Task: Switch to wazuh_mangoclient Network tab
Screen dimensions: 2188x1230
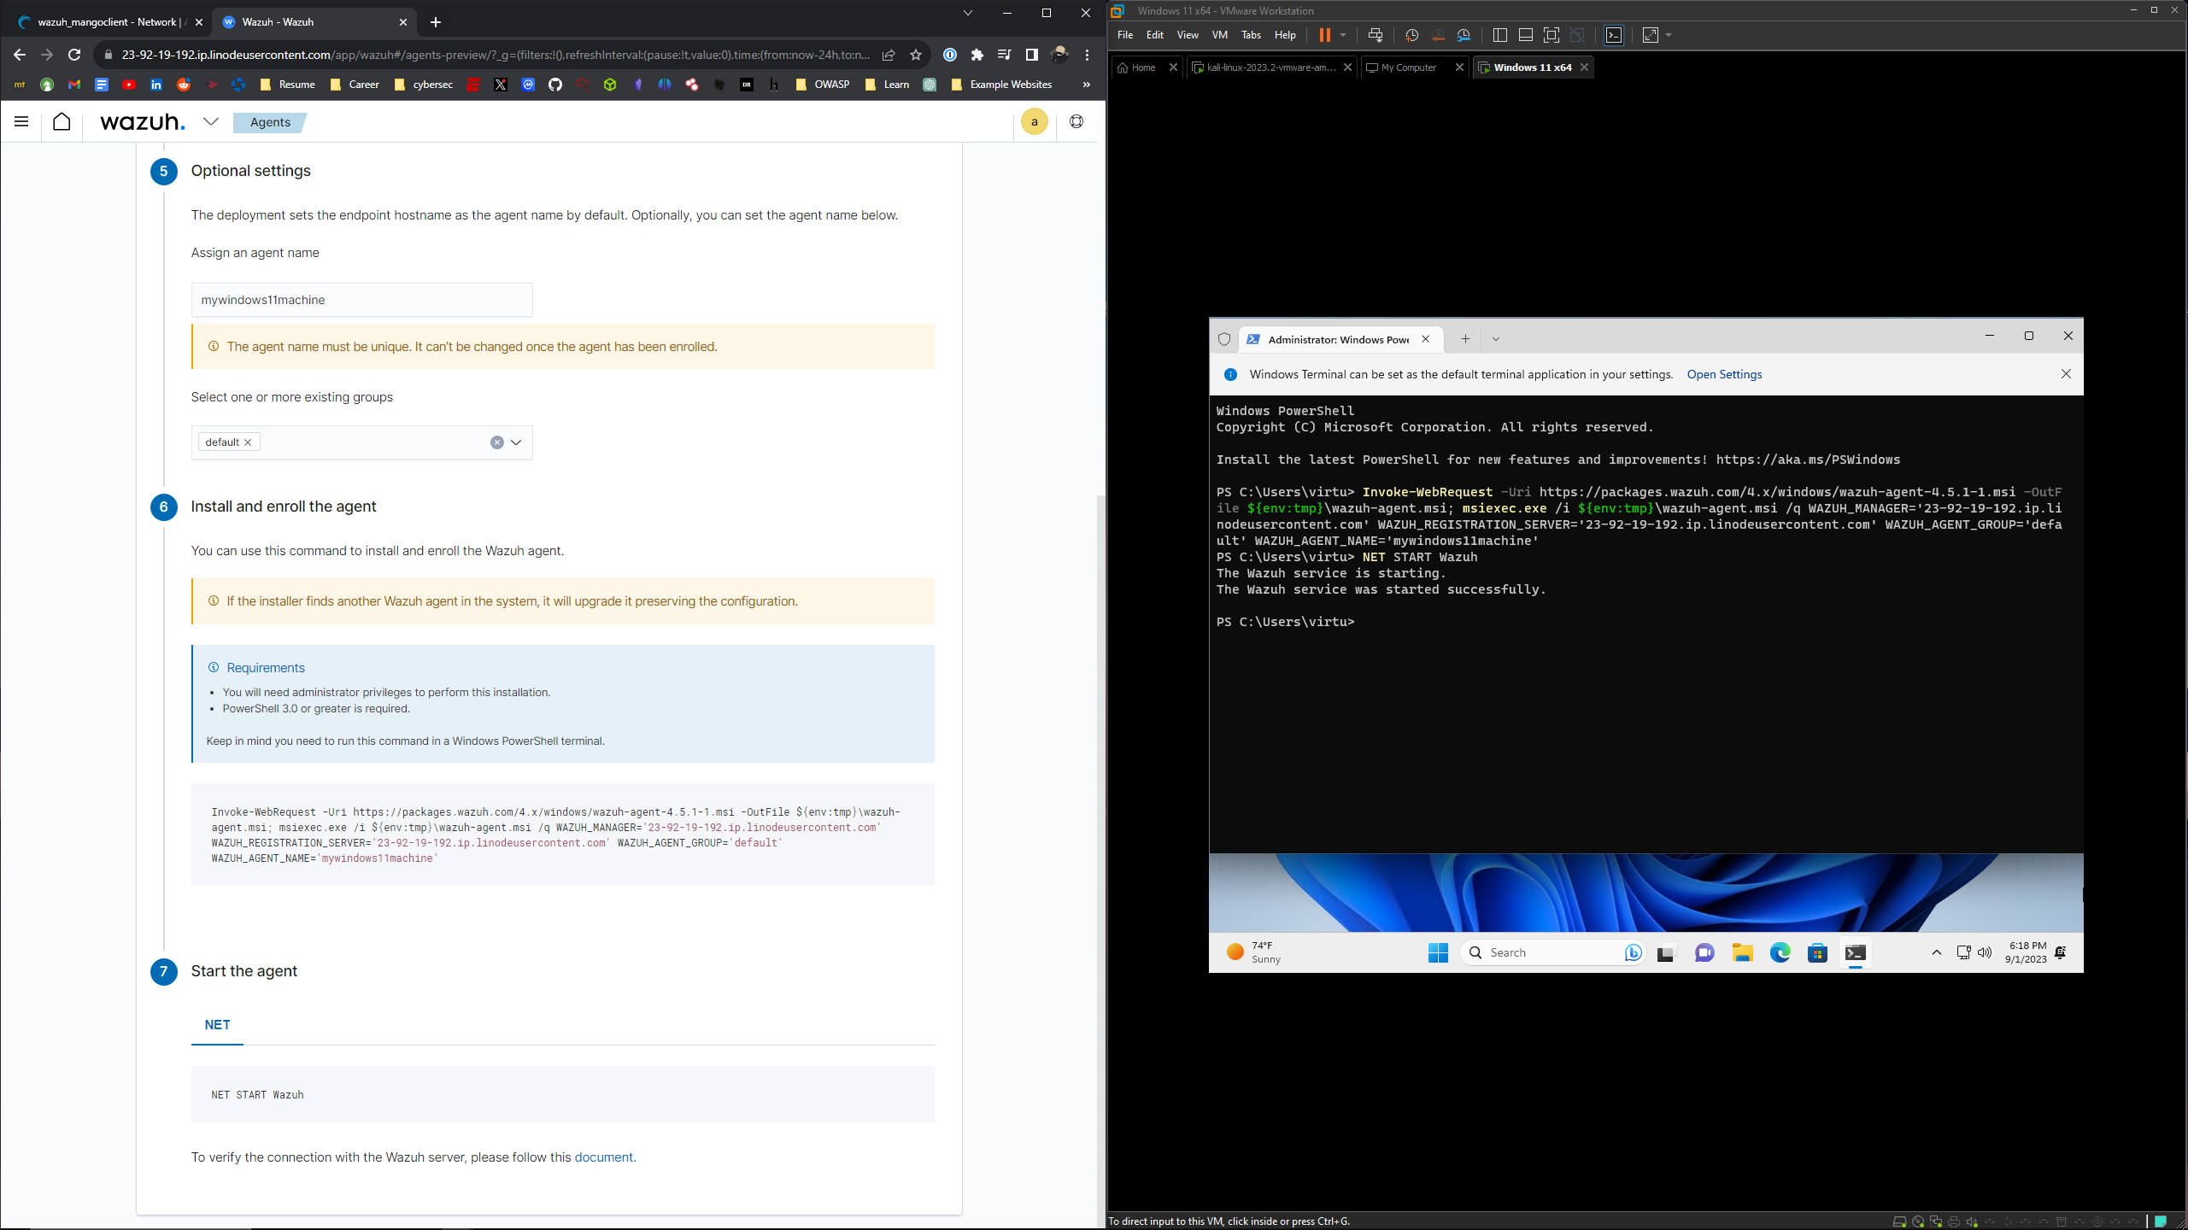Action: [109, 22]
